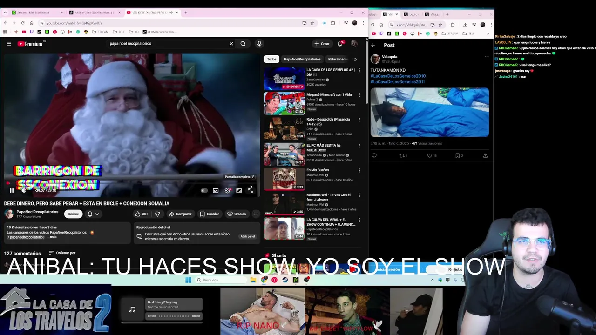Open options menu for En Mis Sueños video
Image resolution: width=596 pixels, height=335 pixels.
click(x=359, y=171)
